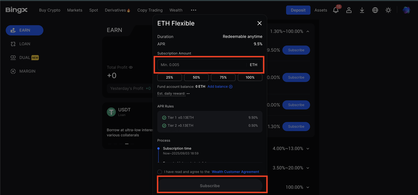Image resolution: width=418 pixels, height=195 pixels.
Task: Click the BingX logo
Action: (16, 10)
